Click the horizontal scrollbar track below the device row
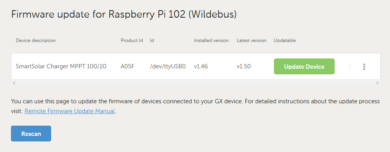This screenshot has width=390, height=152. [x=196, y=83]
